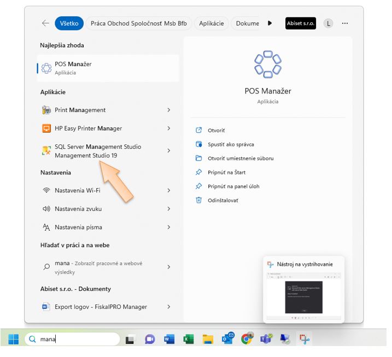This screenshot has height=357, width=392.
Task: Expand HP Easy Printer Manager chevron
Action: point(169,128)
